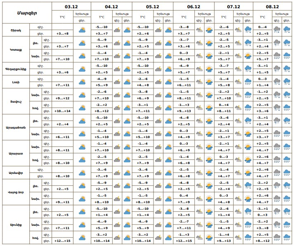Select Շիրակ daytime snow icon on 07.12
Screen dimensions: 293x246
tap(248, 30)
